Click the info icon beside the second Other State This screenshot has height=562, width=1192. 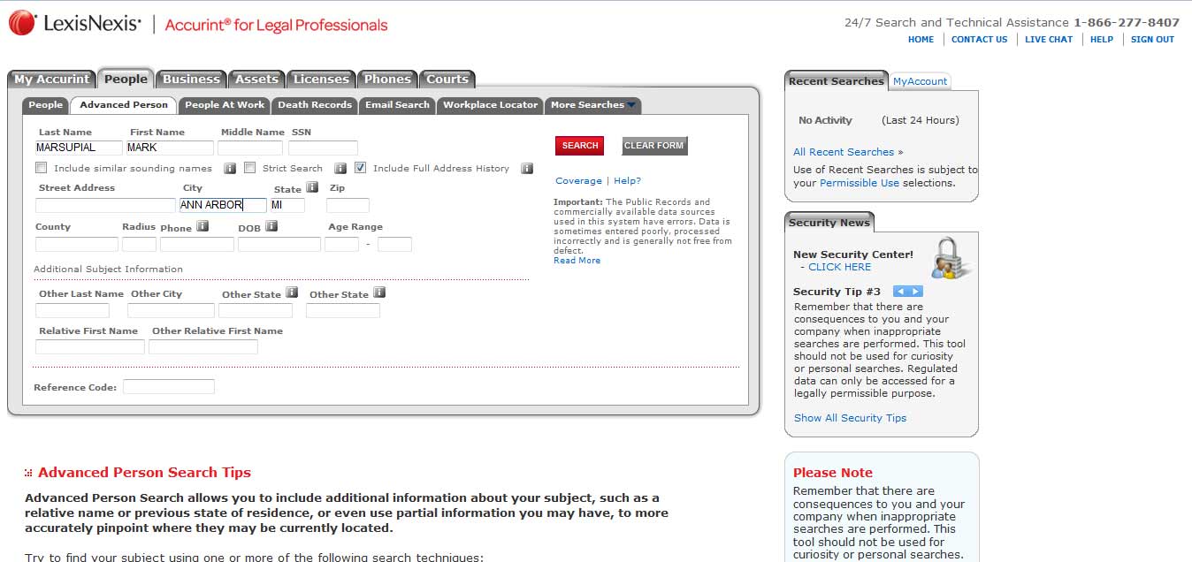coord(379,293)
